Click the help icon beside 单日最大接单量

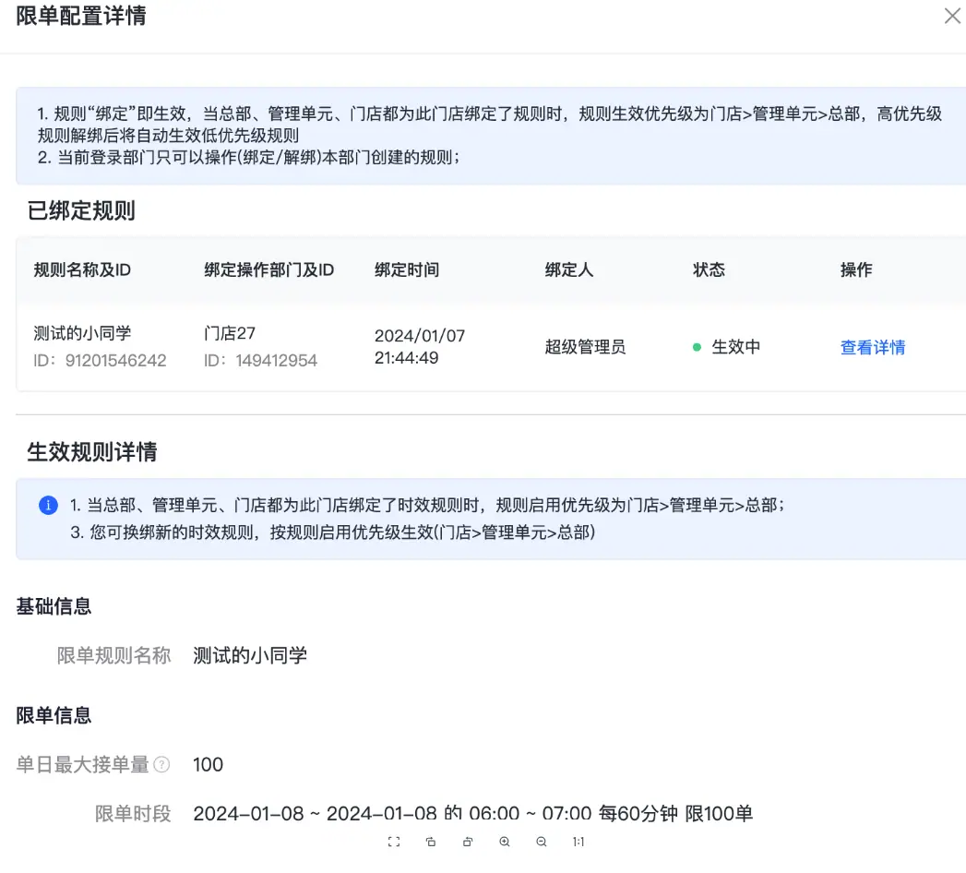(x=161, y=765)
